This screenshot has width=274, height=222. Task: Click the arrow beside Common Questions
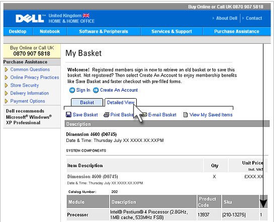[x=7, y=69]
